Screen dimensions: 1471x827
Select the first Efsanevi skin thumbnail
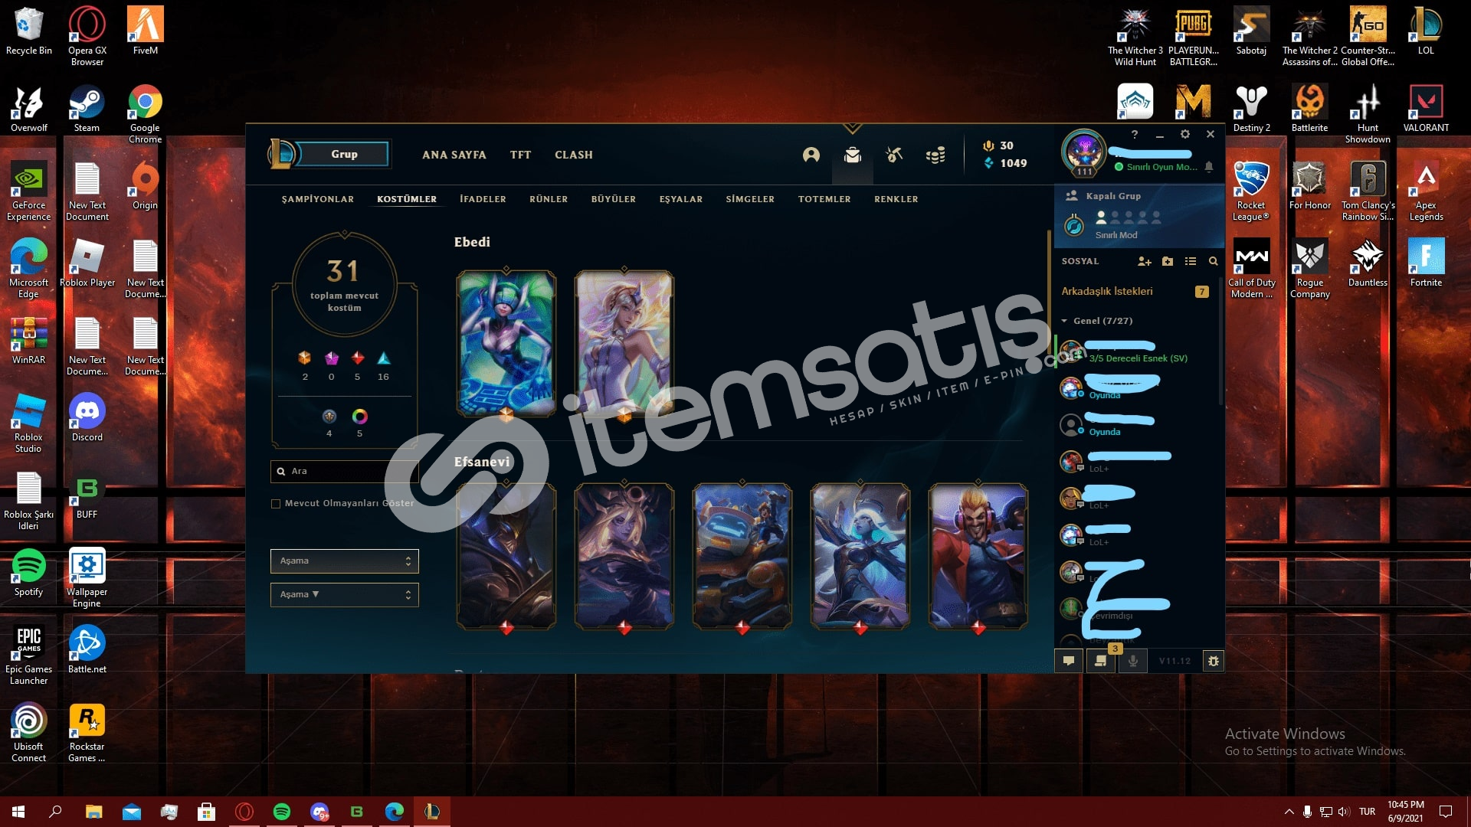pos(506,556)
